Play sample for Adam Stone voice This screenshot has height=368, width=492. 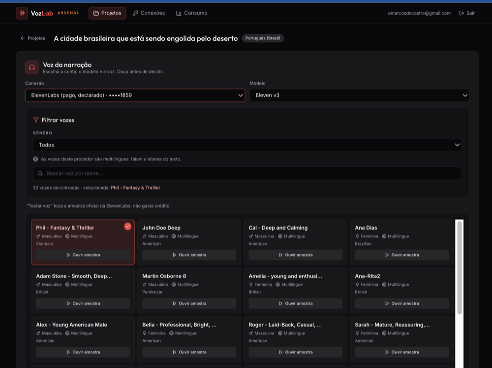(x=83, y=304)
